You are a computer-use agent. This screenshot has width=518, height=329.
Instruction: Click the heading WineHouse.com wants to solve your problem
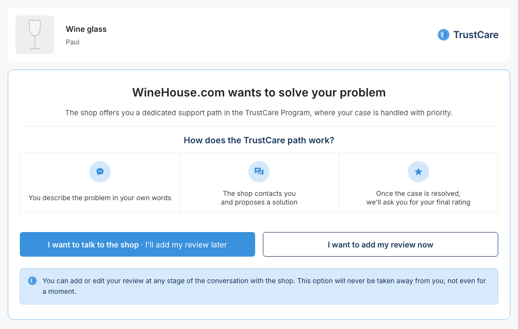pos(259,93)
